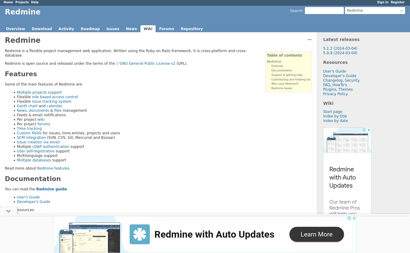
Task: Jump to Contributing and helping out entry
Action: 291,80
